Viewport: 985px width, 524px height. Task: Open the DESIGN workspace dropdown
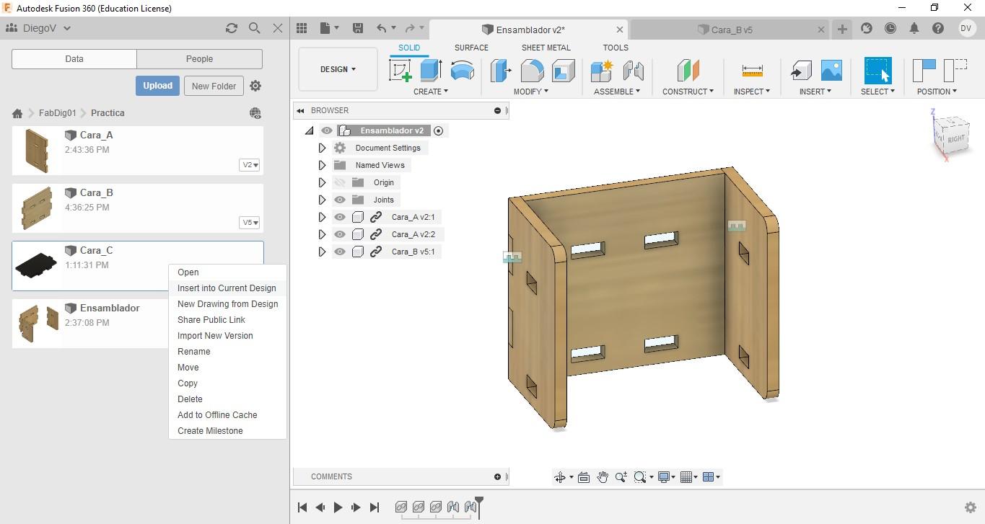[x=338, y=69]
